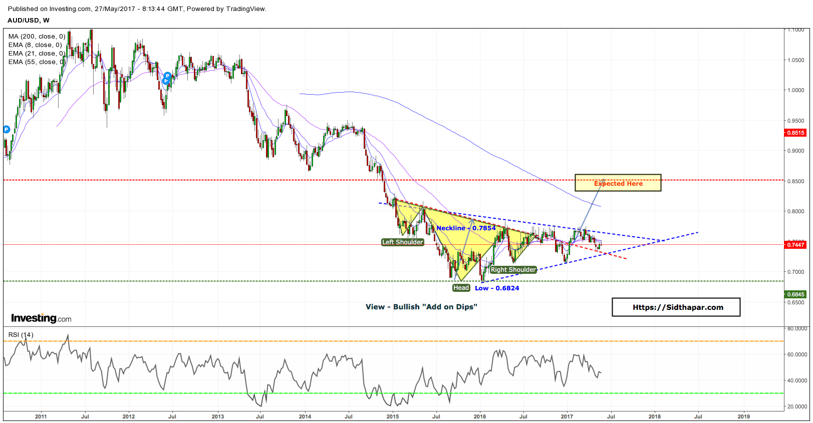
Task: Select the MA (200, close, 0) indicator label
Action: 37,37
